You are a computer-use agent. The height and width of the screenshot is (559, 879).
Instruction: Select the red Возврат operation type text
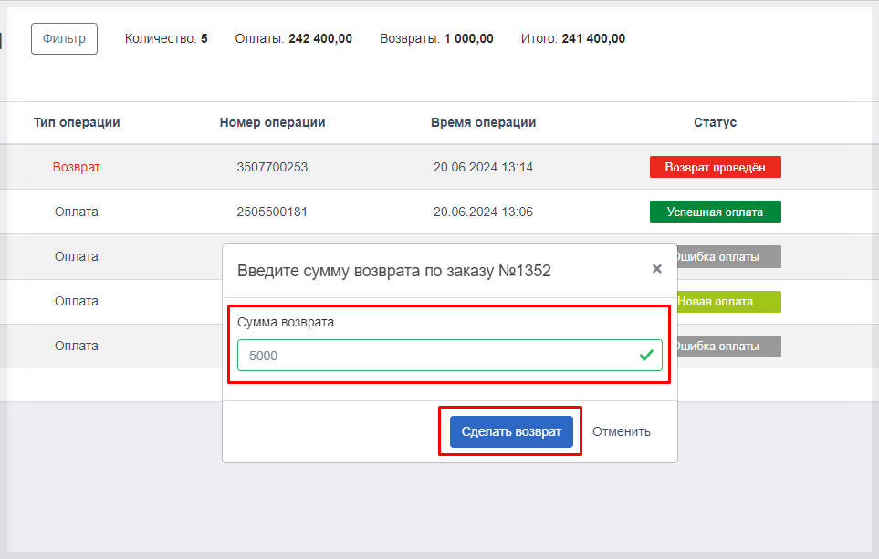[77, 168]
